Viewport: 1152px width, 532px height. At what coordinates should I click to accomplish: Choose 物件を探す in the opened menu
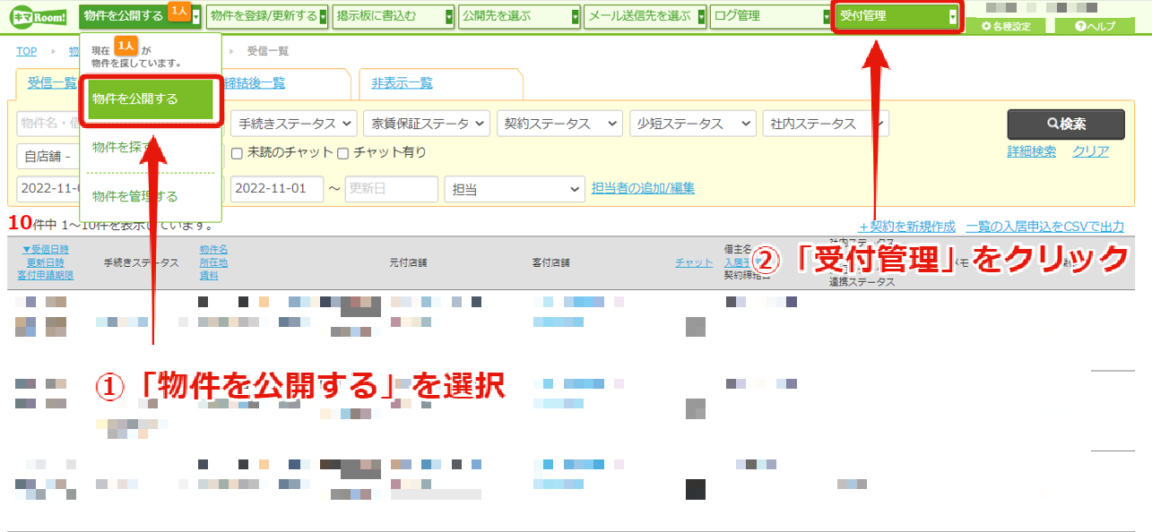pyautogui.click(x=123, y=147)
